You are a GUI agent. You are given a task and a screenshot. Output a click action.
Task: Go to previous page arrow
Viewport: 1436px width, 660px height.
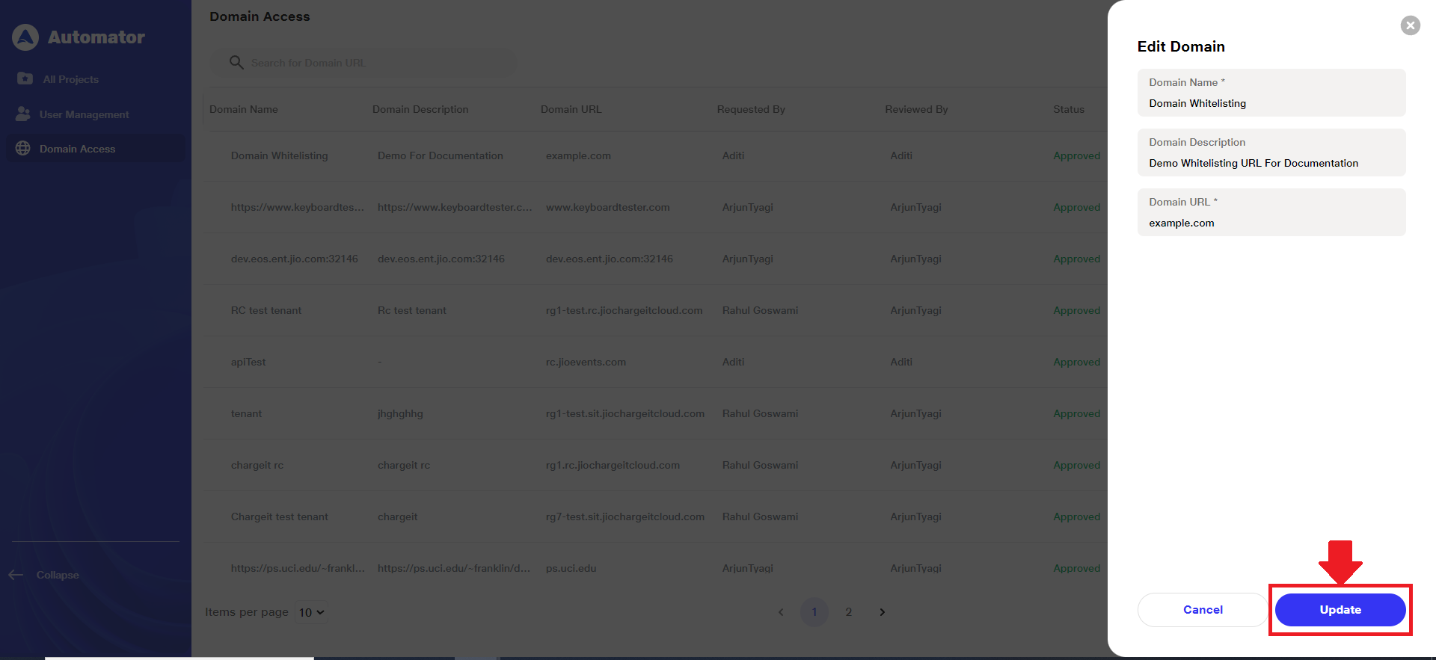781,612
